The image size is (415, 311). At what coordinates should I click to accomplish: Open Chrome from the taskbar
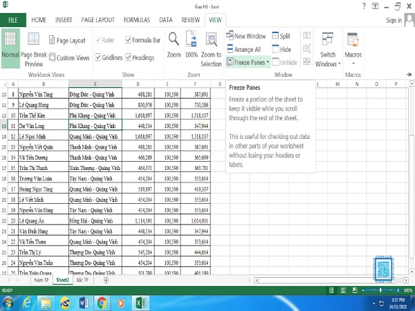coord(102,303)
